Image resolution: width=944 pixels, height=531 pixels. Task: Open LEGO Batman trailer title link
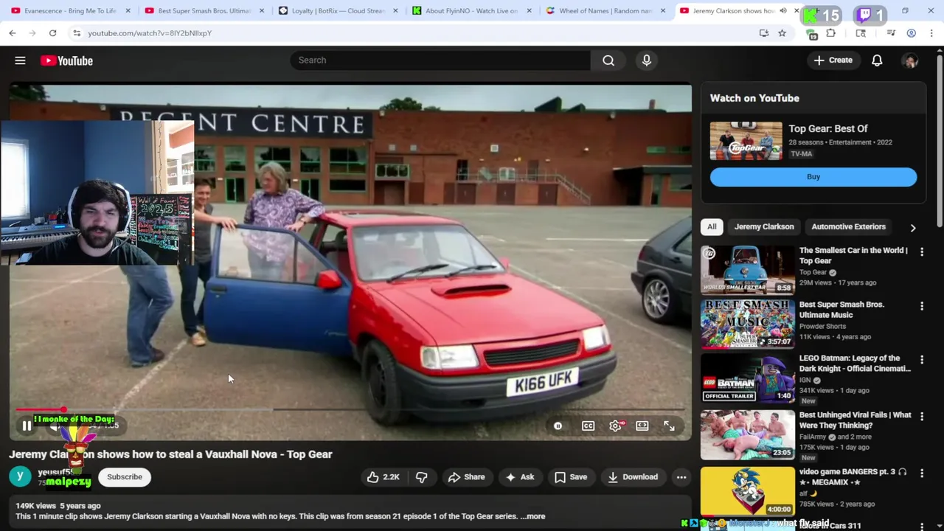[855, 364]
